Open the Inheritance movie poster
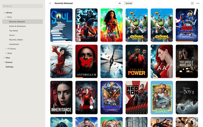Viewport: 203px width, 127px height. (x=61, y=98)
